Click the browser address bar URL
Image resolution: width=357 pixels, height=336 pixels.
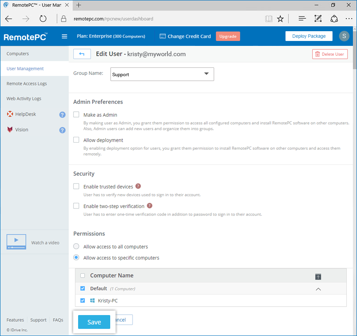click(x=113, y=19)
